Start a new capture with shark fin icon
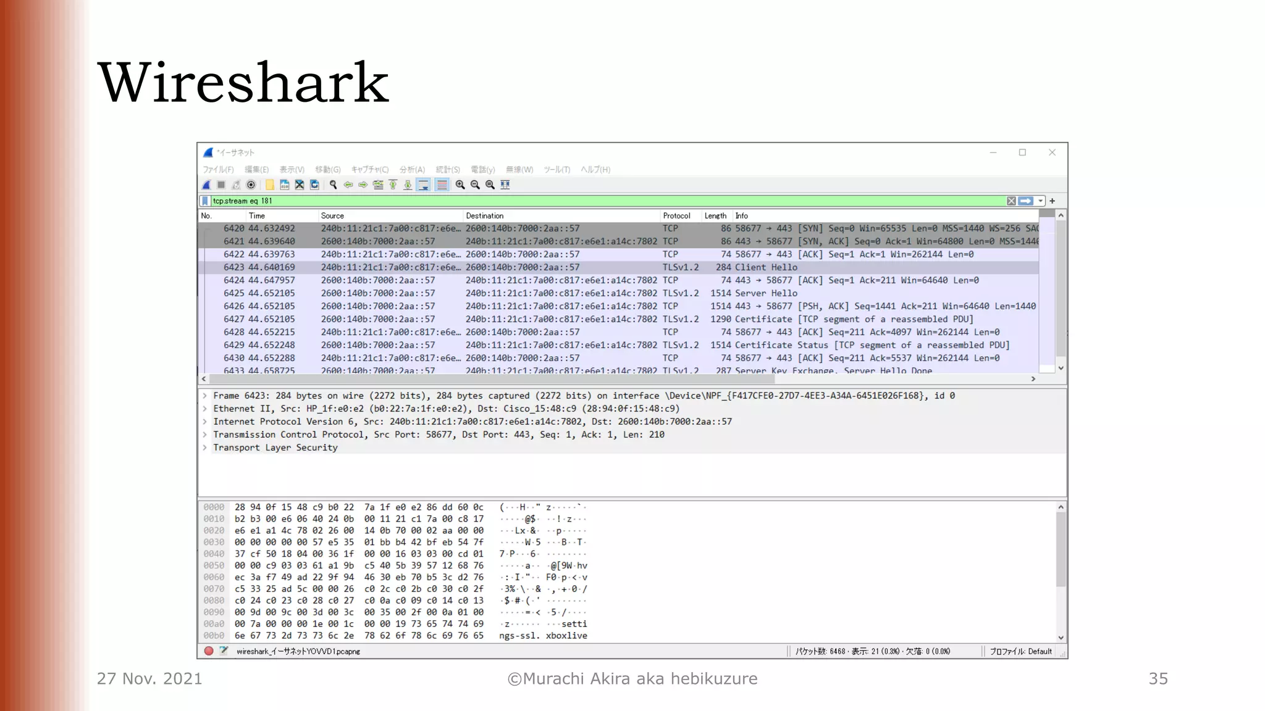Viewport: 1265px width, 711px height. [207, 185]
